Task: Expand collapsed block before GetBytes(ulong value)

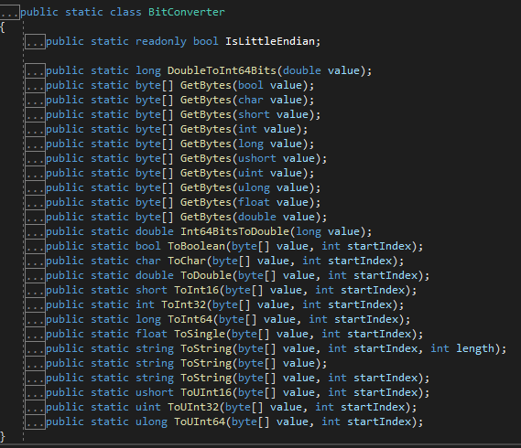Action: pyautogui.click(x=35, y=187)
